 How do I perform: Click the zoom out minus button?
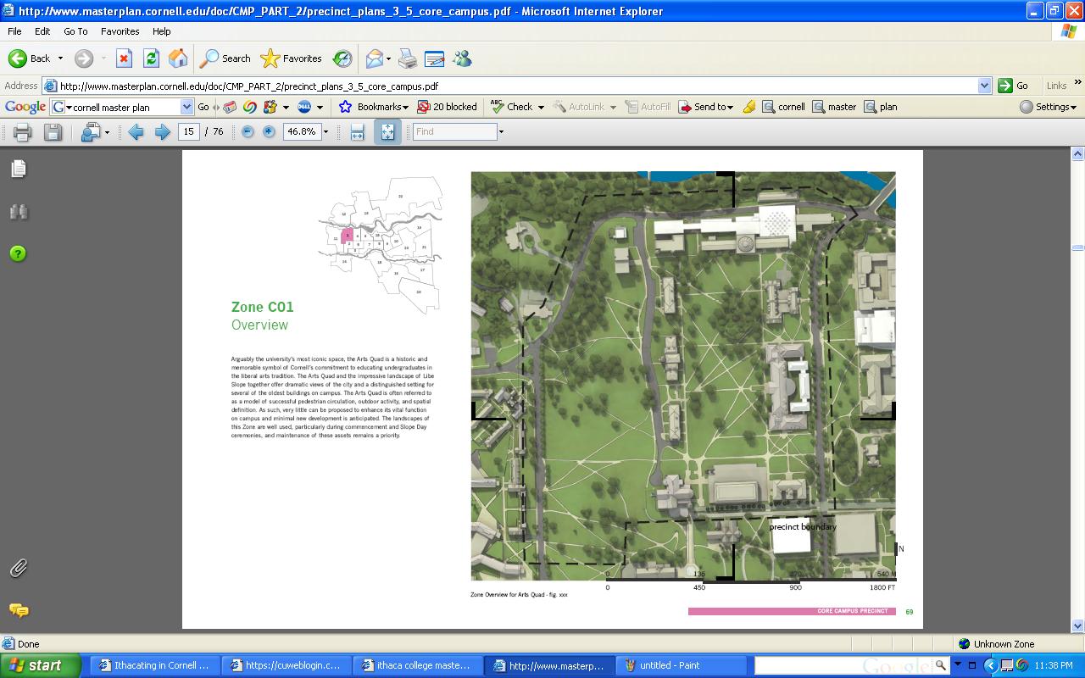click(x=248, y=131)
